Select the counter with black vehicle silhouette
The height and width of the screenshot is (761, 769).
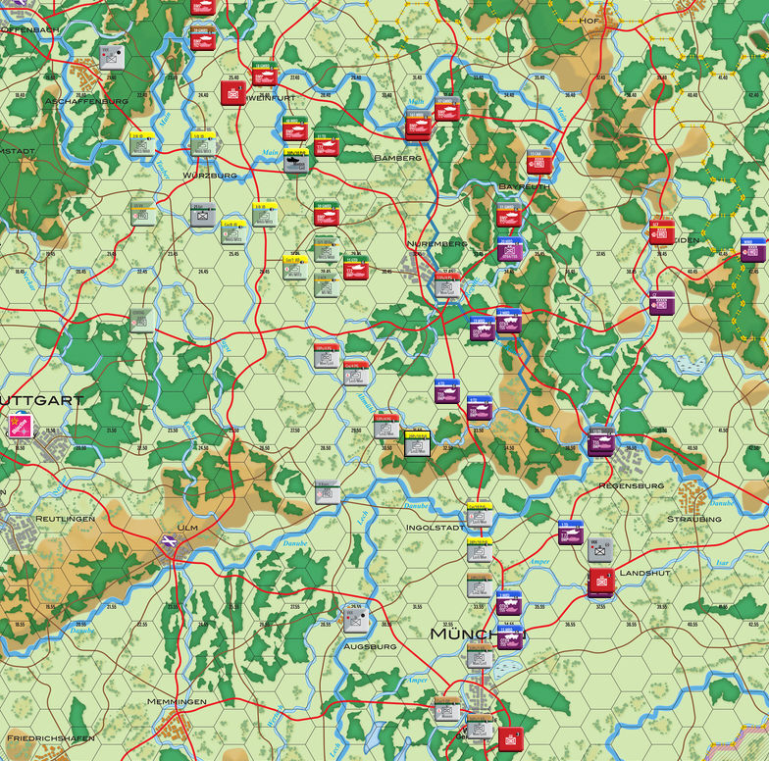click(x=296, y=161)
